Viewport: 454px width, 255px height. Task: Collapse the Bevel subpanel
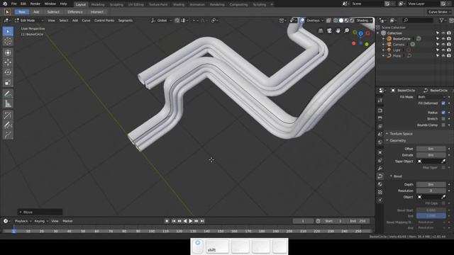tap(397, 176)
